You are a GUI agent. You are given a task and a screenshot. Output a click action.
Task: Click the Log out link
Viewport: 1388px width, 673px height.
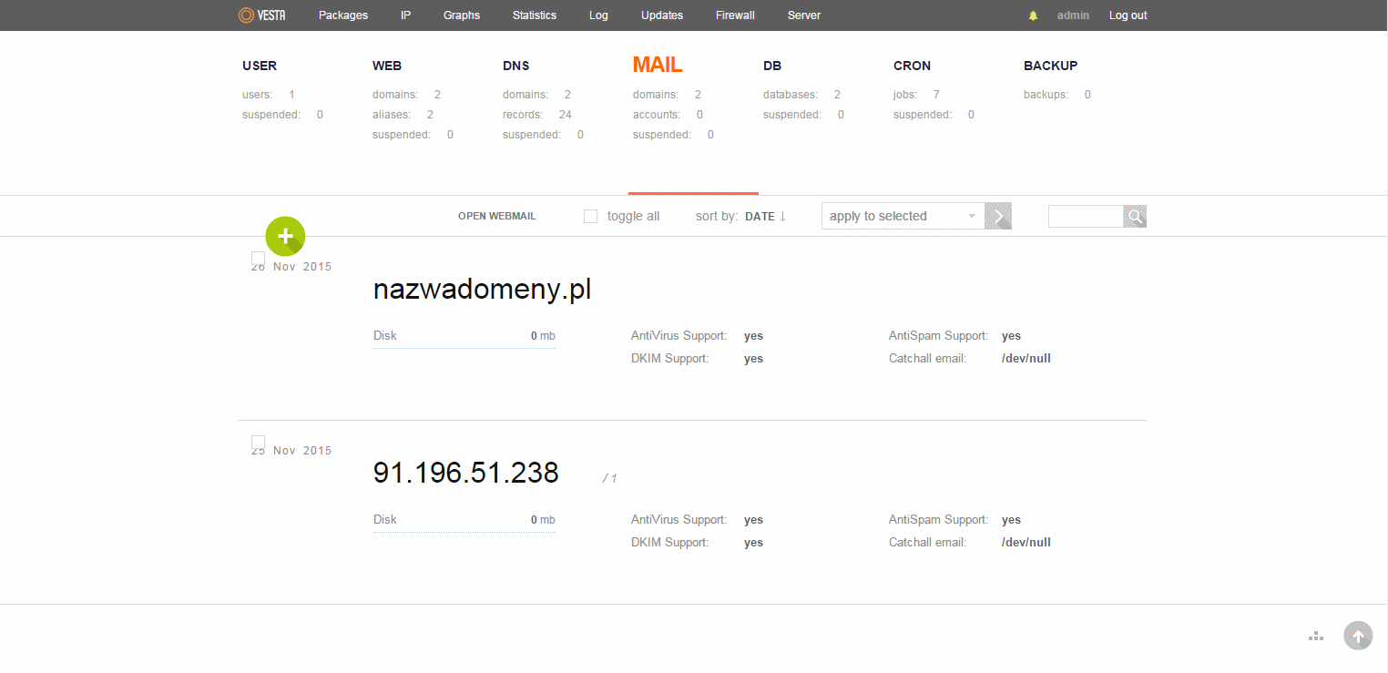[x=1128, y=15]
